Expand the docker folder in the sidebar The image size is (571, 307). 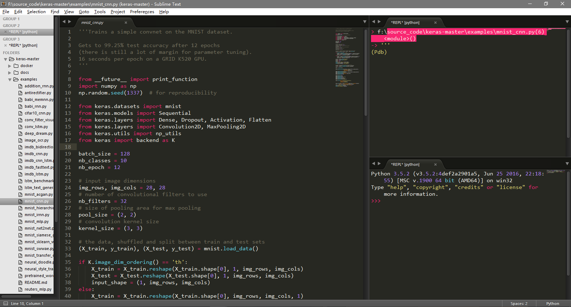pyautogui.click(x=10, y=66)
